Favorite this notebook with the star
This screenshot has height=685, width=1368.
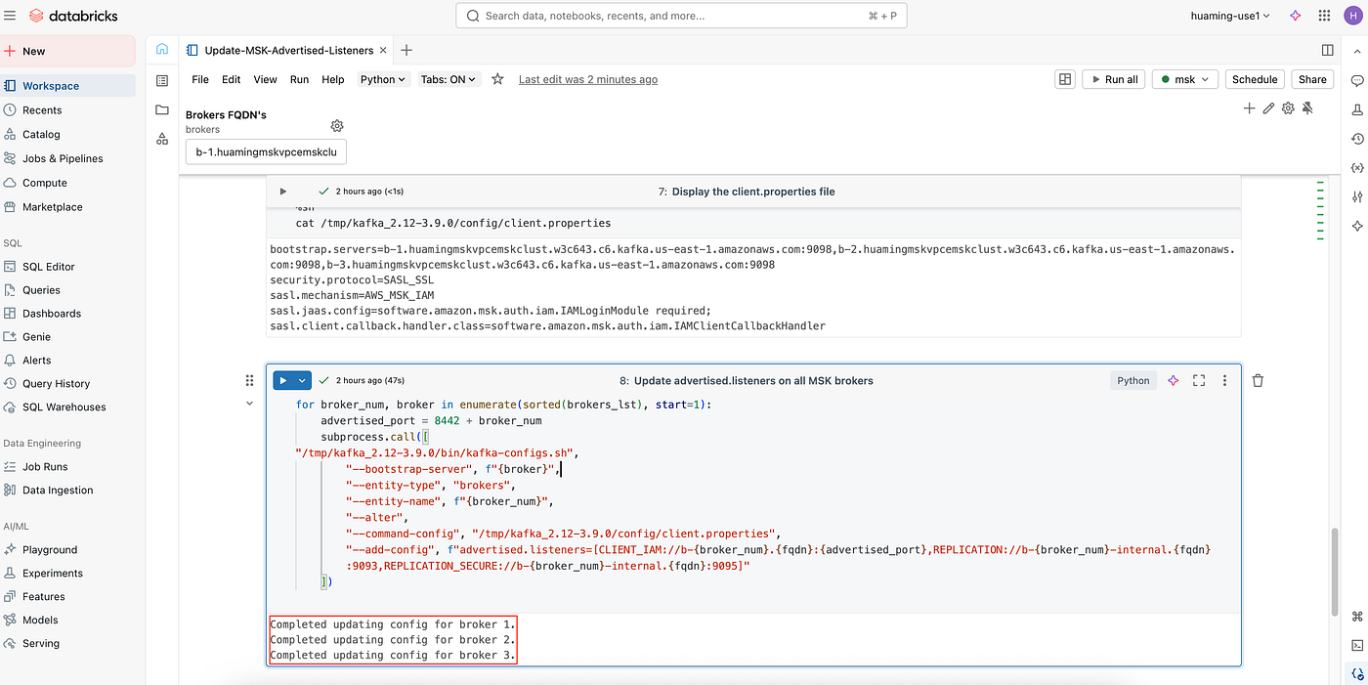(497, 79)
